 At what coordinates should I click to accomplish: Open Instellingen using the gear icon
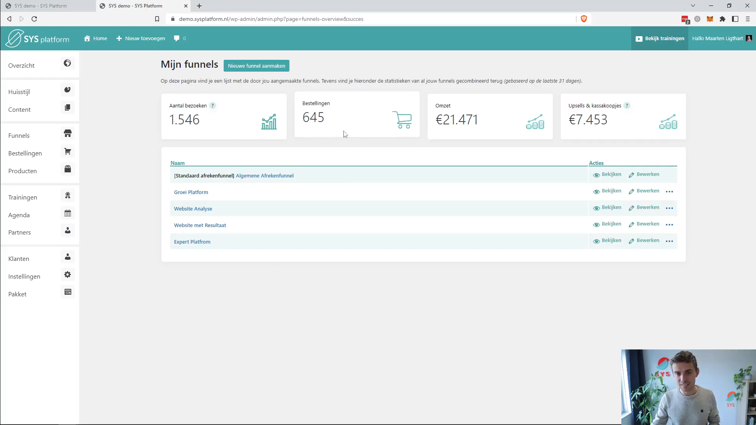coord(67,275)
